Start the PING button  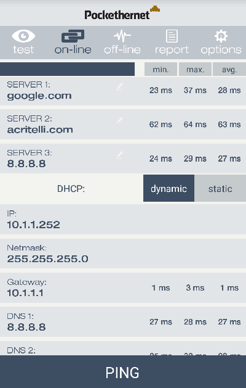[x=123, y=372]
